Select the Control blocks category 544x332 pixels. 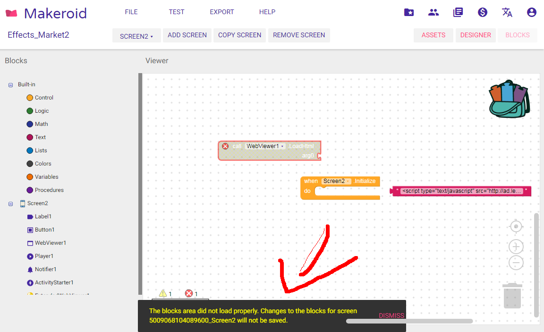(x=40, y=98)
